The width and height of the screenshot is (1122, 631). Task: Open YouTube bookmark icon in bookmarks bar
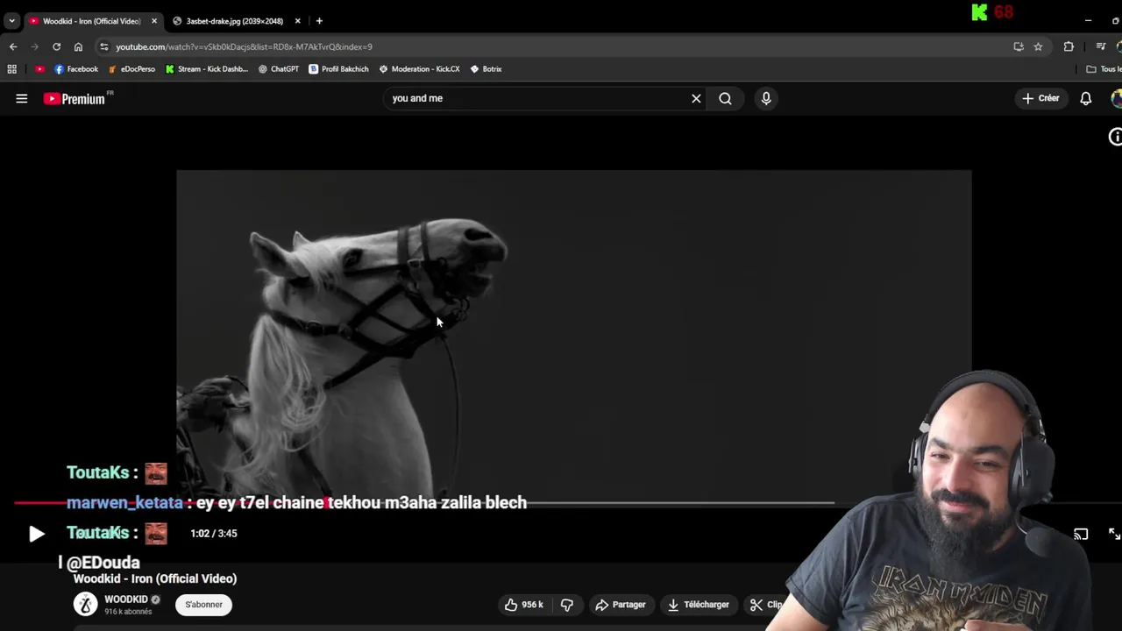[39, 69]
